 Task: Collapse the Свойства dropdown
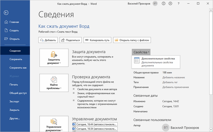click(141, 52)
